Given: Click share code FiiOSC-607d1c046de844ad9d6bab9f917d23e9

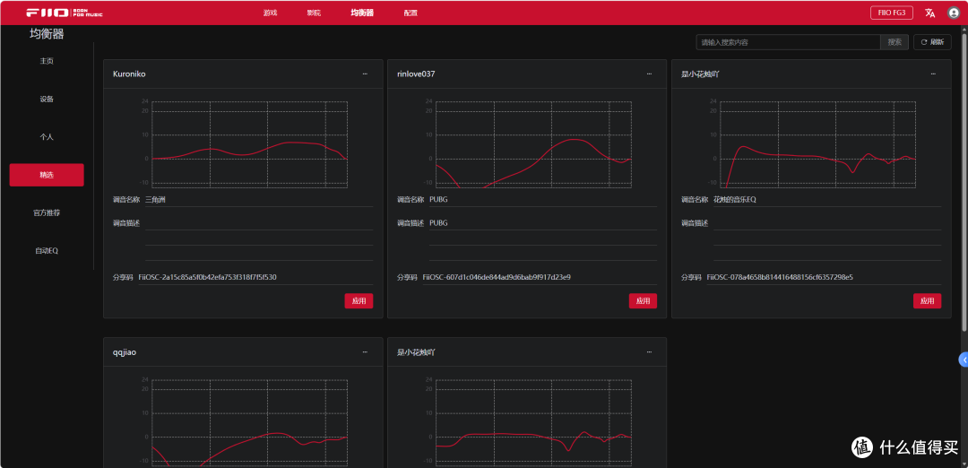Looking at the screenshot, I should pyautogui.click(x=497, y=277).
